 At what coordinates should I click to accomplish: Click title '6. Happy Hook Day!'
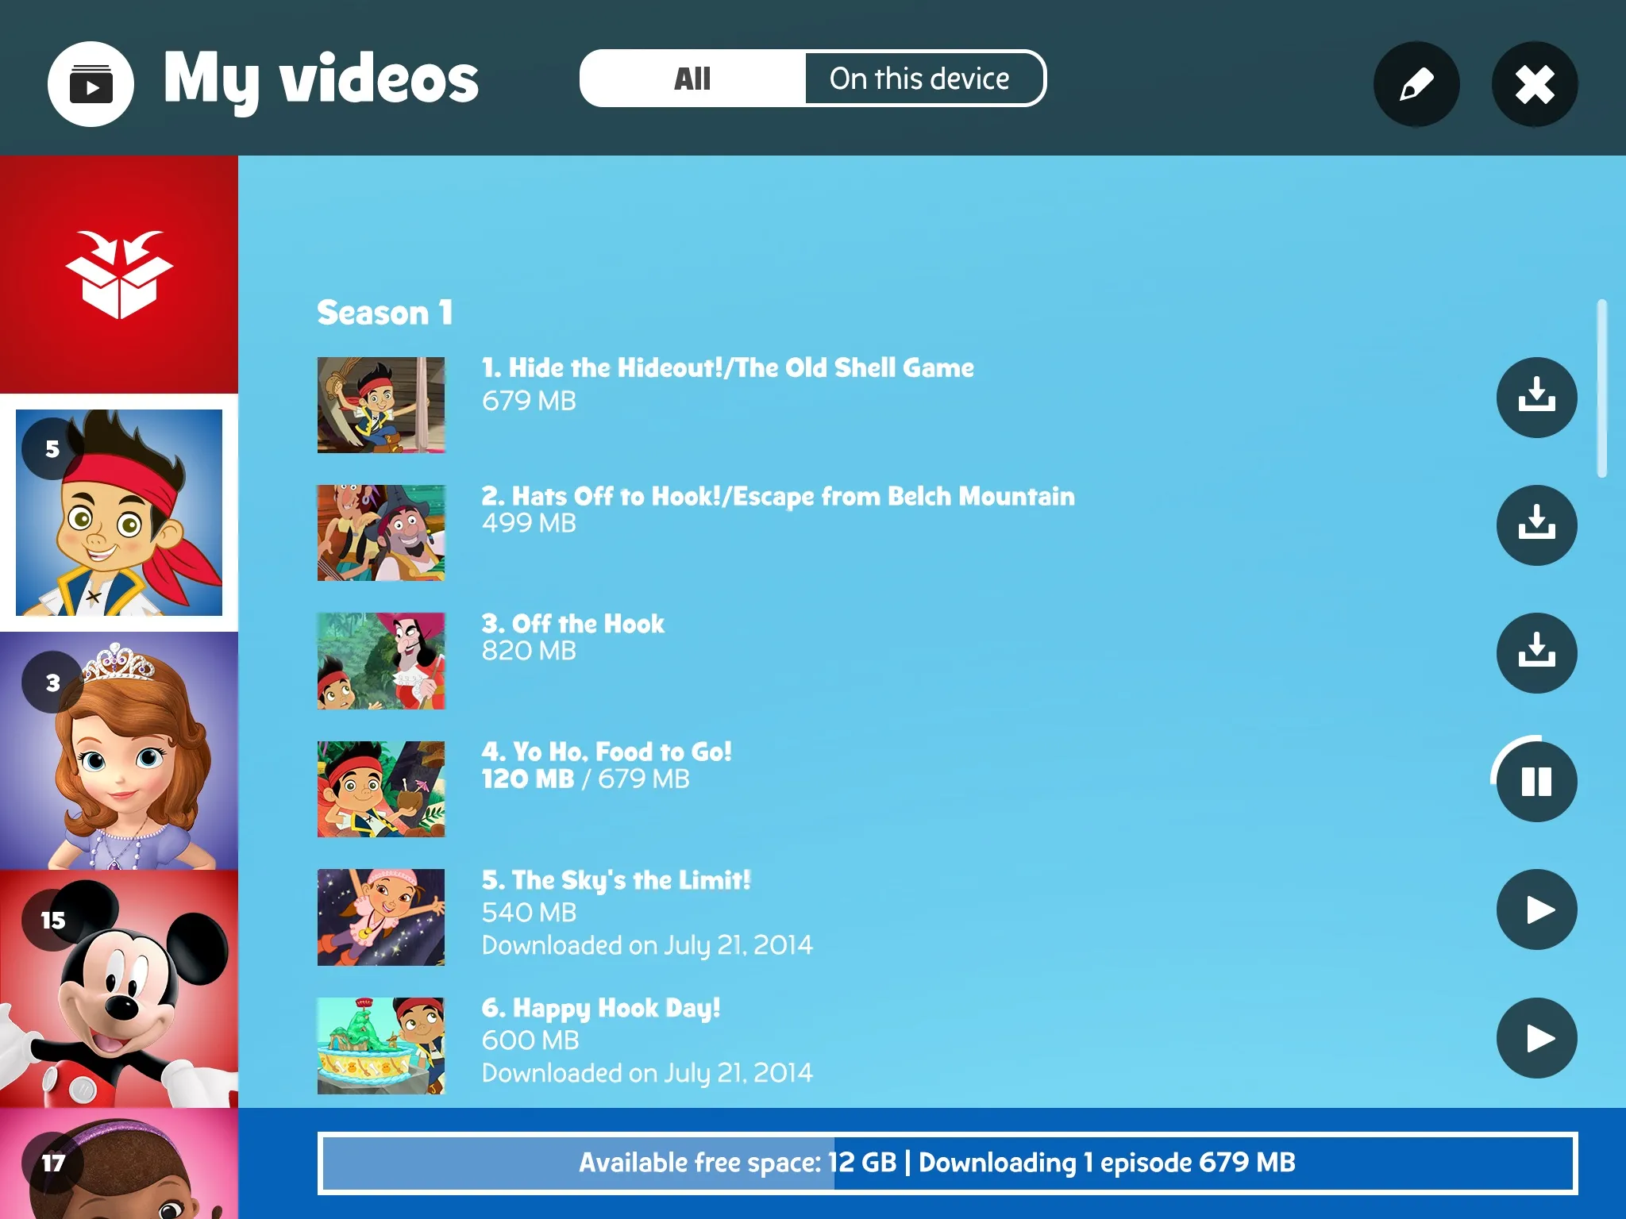click(601, 1009)
